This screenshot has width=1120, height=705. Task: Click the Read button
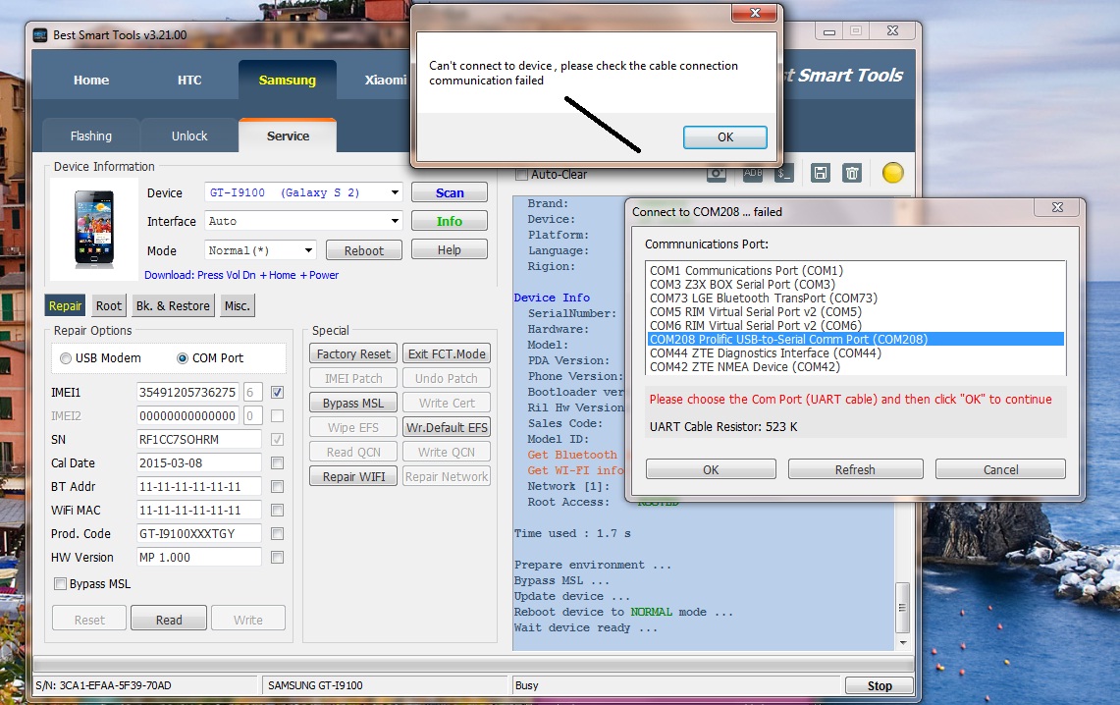(x=169, y=620)
